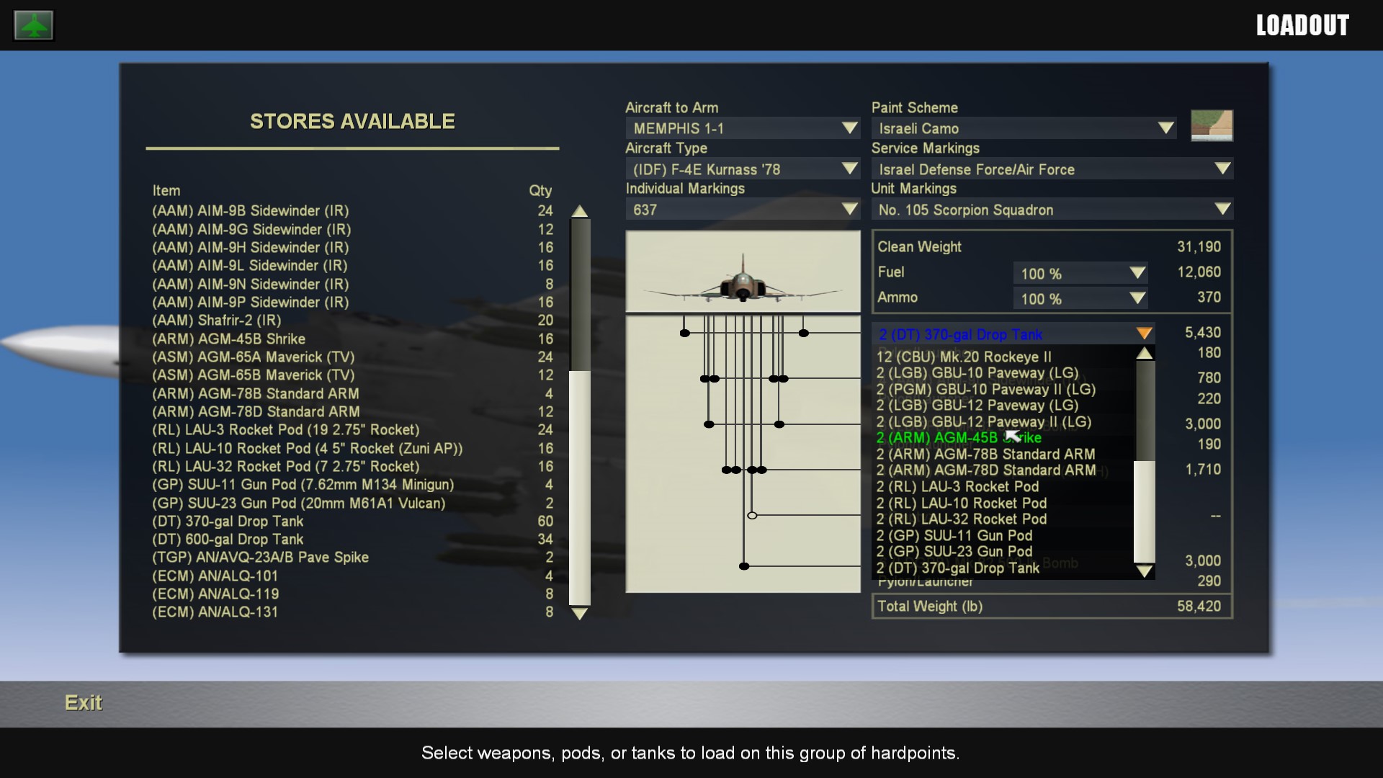Open the Ammo percentage dropdown
Viewport: 1383px width, 778px height.
coord(1080,299)
